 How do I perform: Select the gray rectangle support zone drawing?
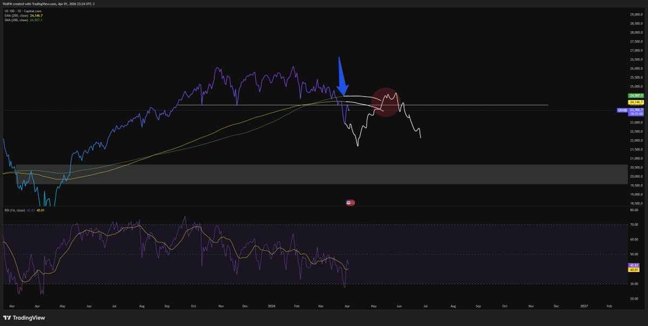pos(321,174)
